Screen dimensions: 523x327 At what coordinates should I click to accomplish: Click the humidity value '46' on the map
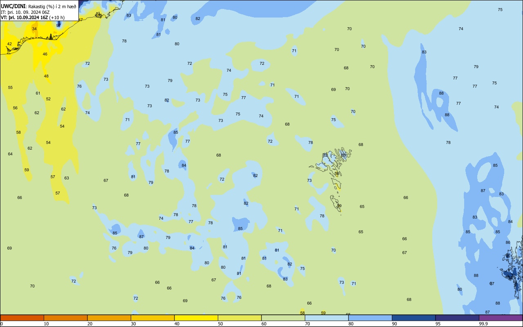point(45,54)
